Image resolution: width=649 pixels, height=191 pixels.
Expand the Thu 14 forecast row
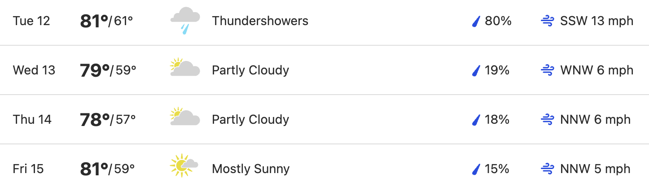[324, 119]
